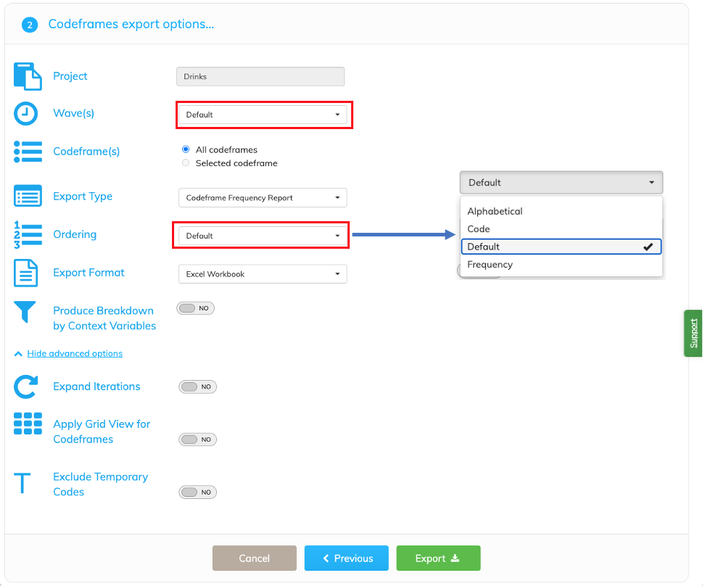Viewport: 703px width, 586px height.
Task: Choose Alphabetical ordering option
Action: pos(562,211)
